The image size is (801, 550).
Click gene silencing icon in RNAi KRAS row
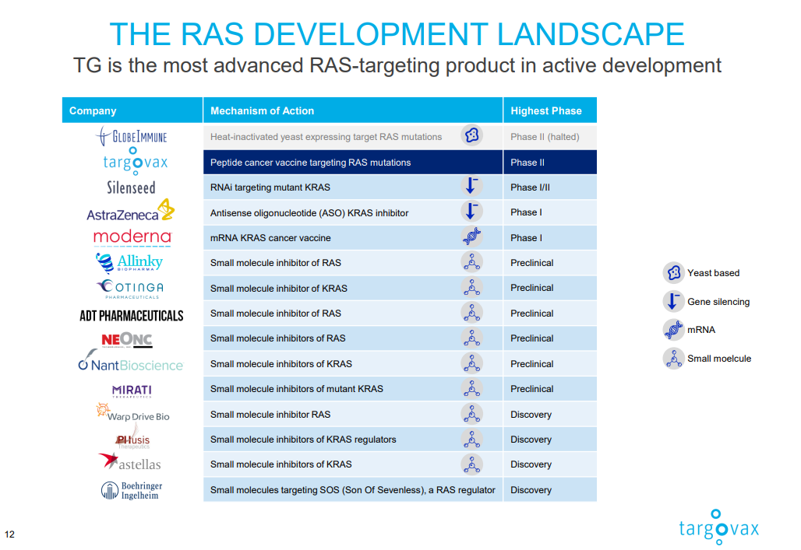point(471,186)
